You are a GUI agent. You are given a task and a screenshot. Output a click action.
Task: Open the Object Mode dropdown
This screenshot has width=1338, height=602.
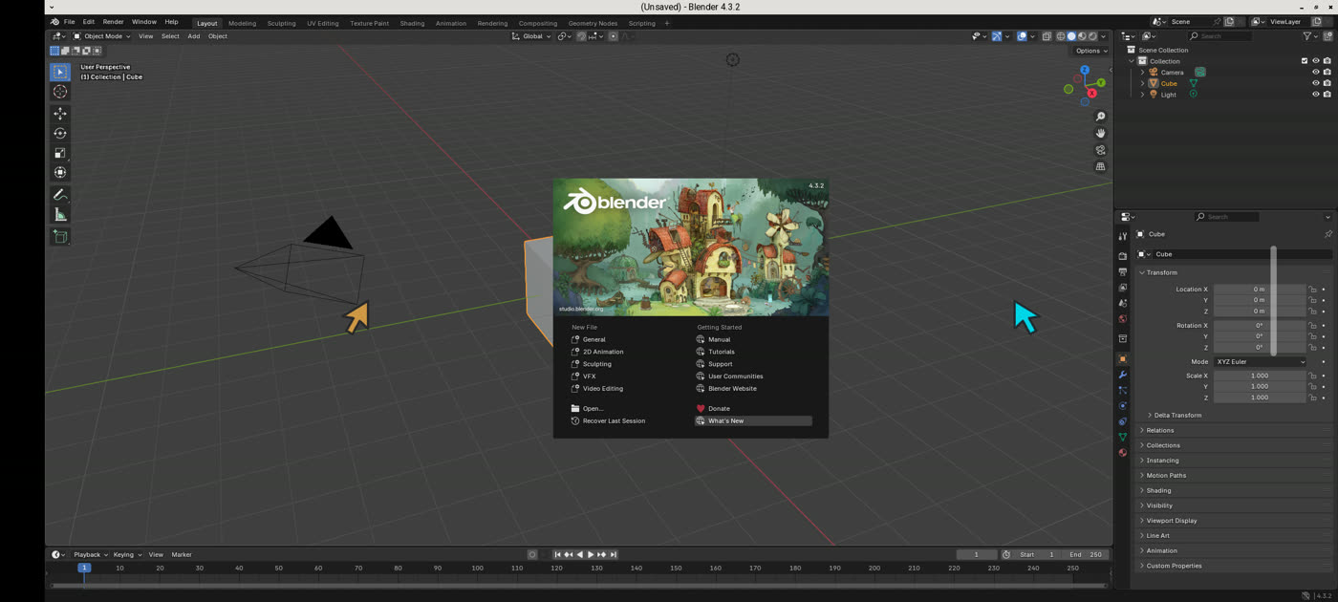pyautogui.click(x=101, y=36)
